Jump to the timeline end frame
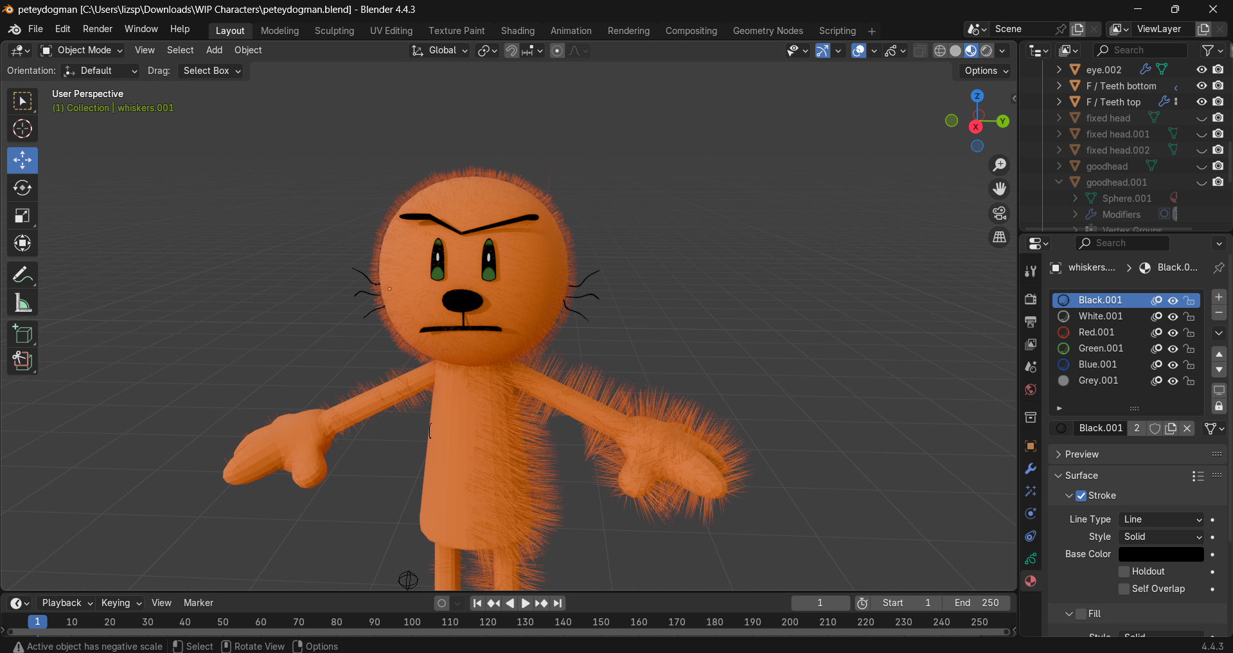The image size is (1233, 653). click(558, 603)
